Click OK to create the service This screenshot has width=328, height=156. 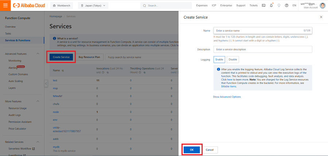[191, 150]
